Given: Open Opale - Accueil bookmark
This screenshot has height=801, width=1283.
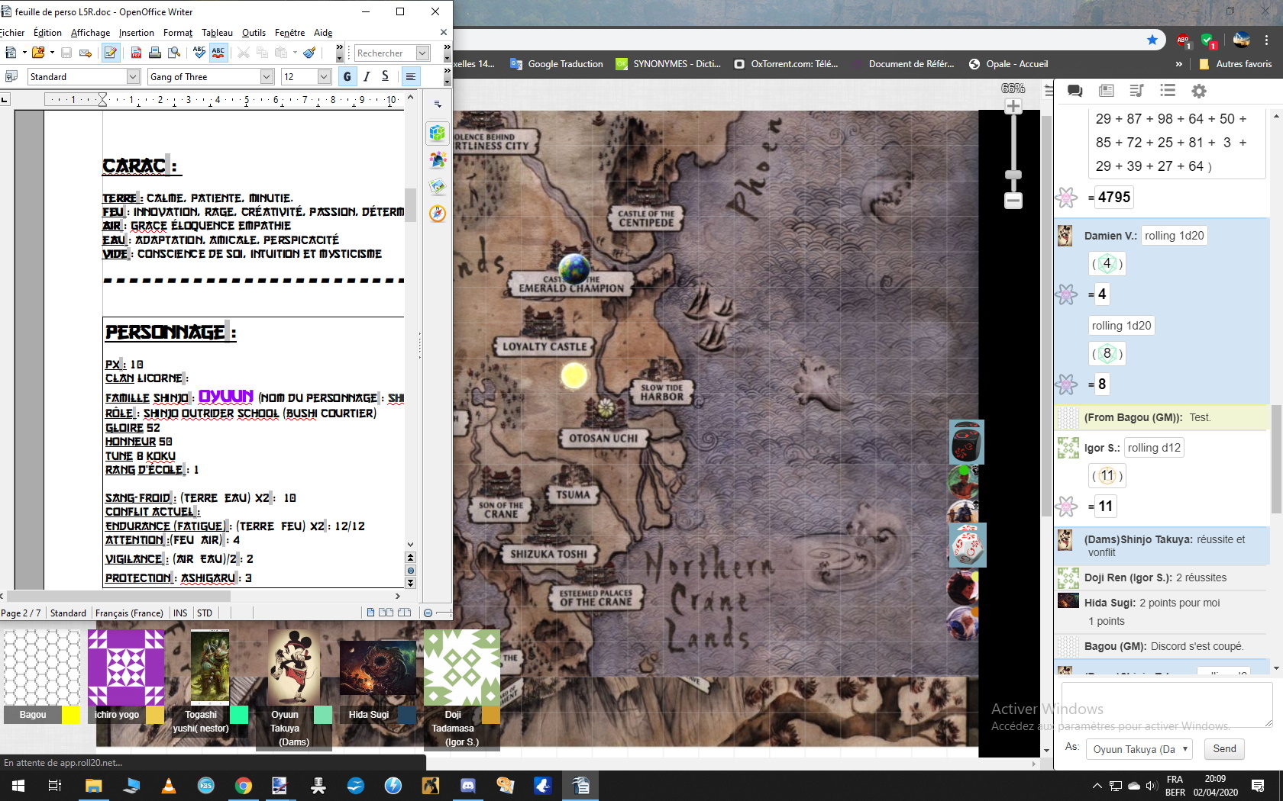Looking at the screenshot, I should pyautogui.click(x=1008, y=64).
